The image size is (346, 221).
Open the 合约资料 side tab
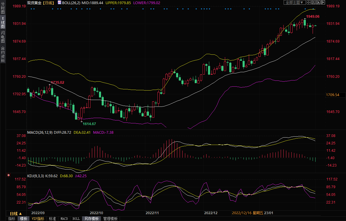pyautogui.click(x=3, y=54)
